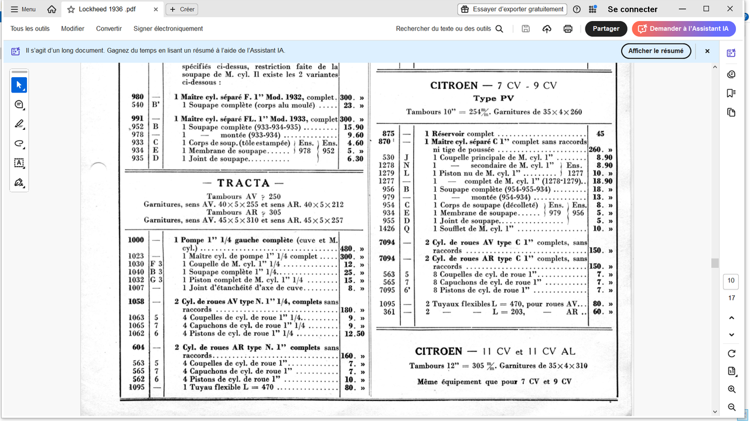Go to the next page arrow
The width and height of the screenshot is (750, 421).
click(x=731, y=334)
